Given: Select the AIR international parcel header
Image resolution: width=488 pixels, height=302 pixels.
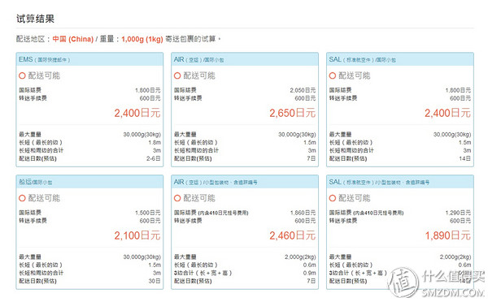Looking at the screenshot, I should [x=245, y=59].
